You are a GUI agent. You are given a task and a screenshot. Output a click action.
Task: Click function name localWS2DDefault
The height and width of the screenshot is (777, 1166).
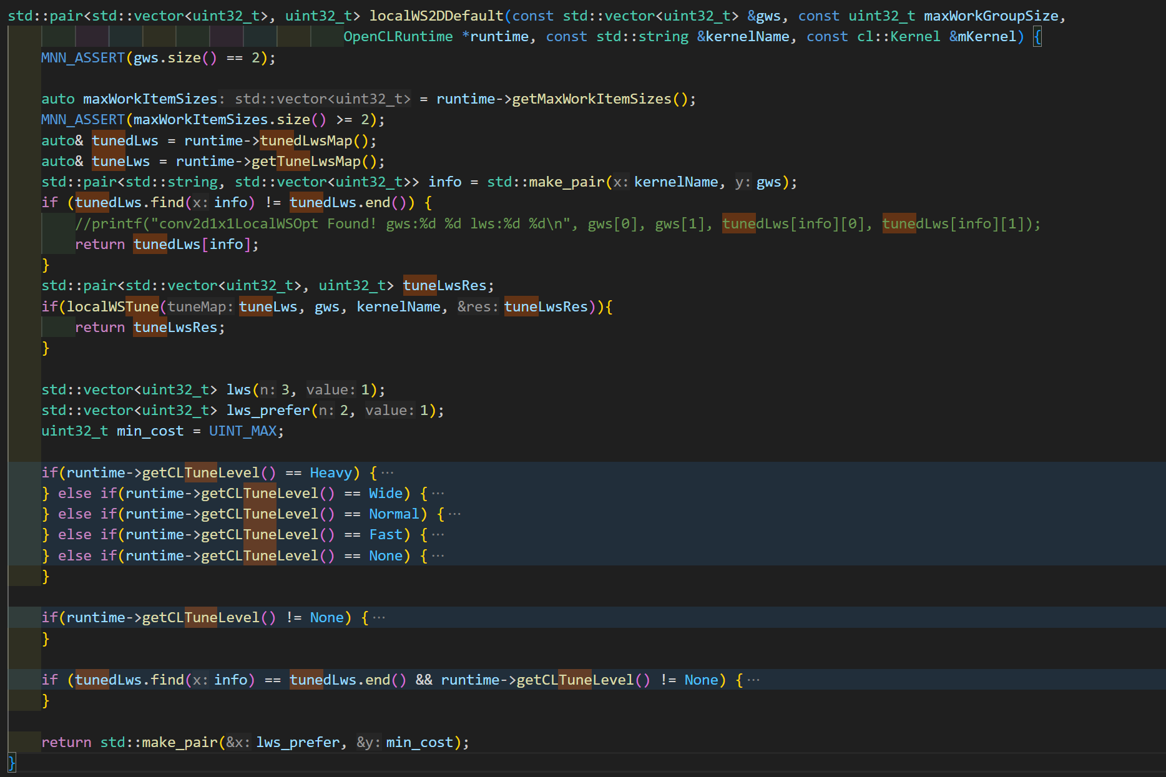pos(436,16)
